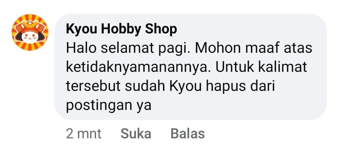Screen dimensions: 338x148
Task: Click "Mohon maaf atas" text
Action: tap(254, 48)
